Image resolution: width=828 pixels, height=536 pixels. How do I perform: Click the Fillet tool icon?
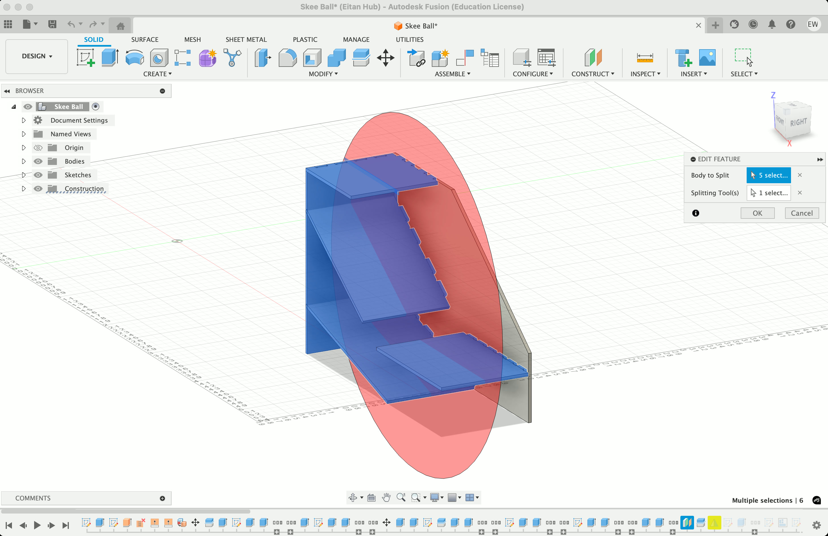pyautogui.click(x=287, y=57)
